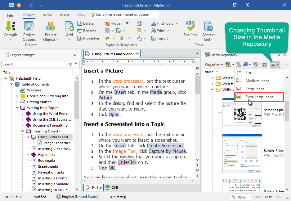The width and height of the screenshot is (291, 201).
Task: Choose Large Icons view
Action: click(x=259, y=89)
